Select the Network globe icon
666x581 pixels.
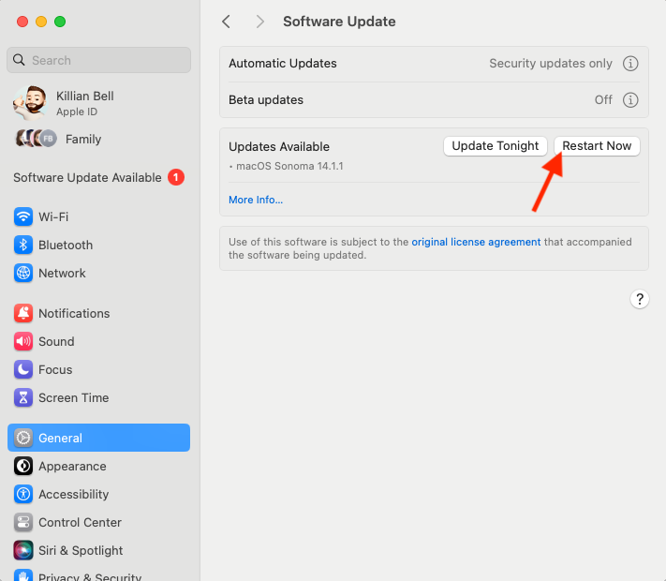(x=23, y=273)
